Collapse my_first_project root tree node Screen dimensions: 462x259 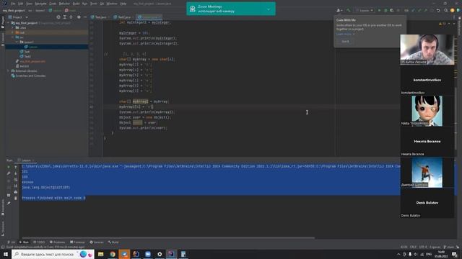click(8, 22)
